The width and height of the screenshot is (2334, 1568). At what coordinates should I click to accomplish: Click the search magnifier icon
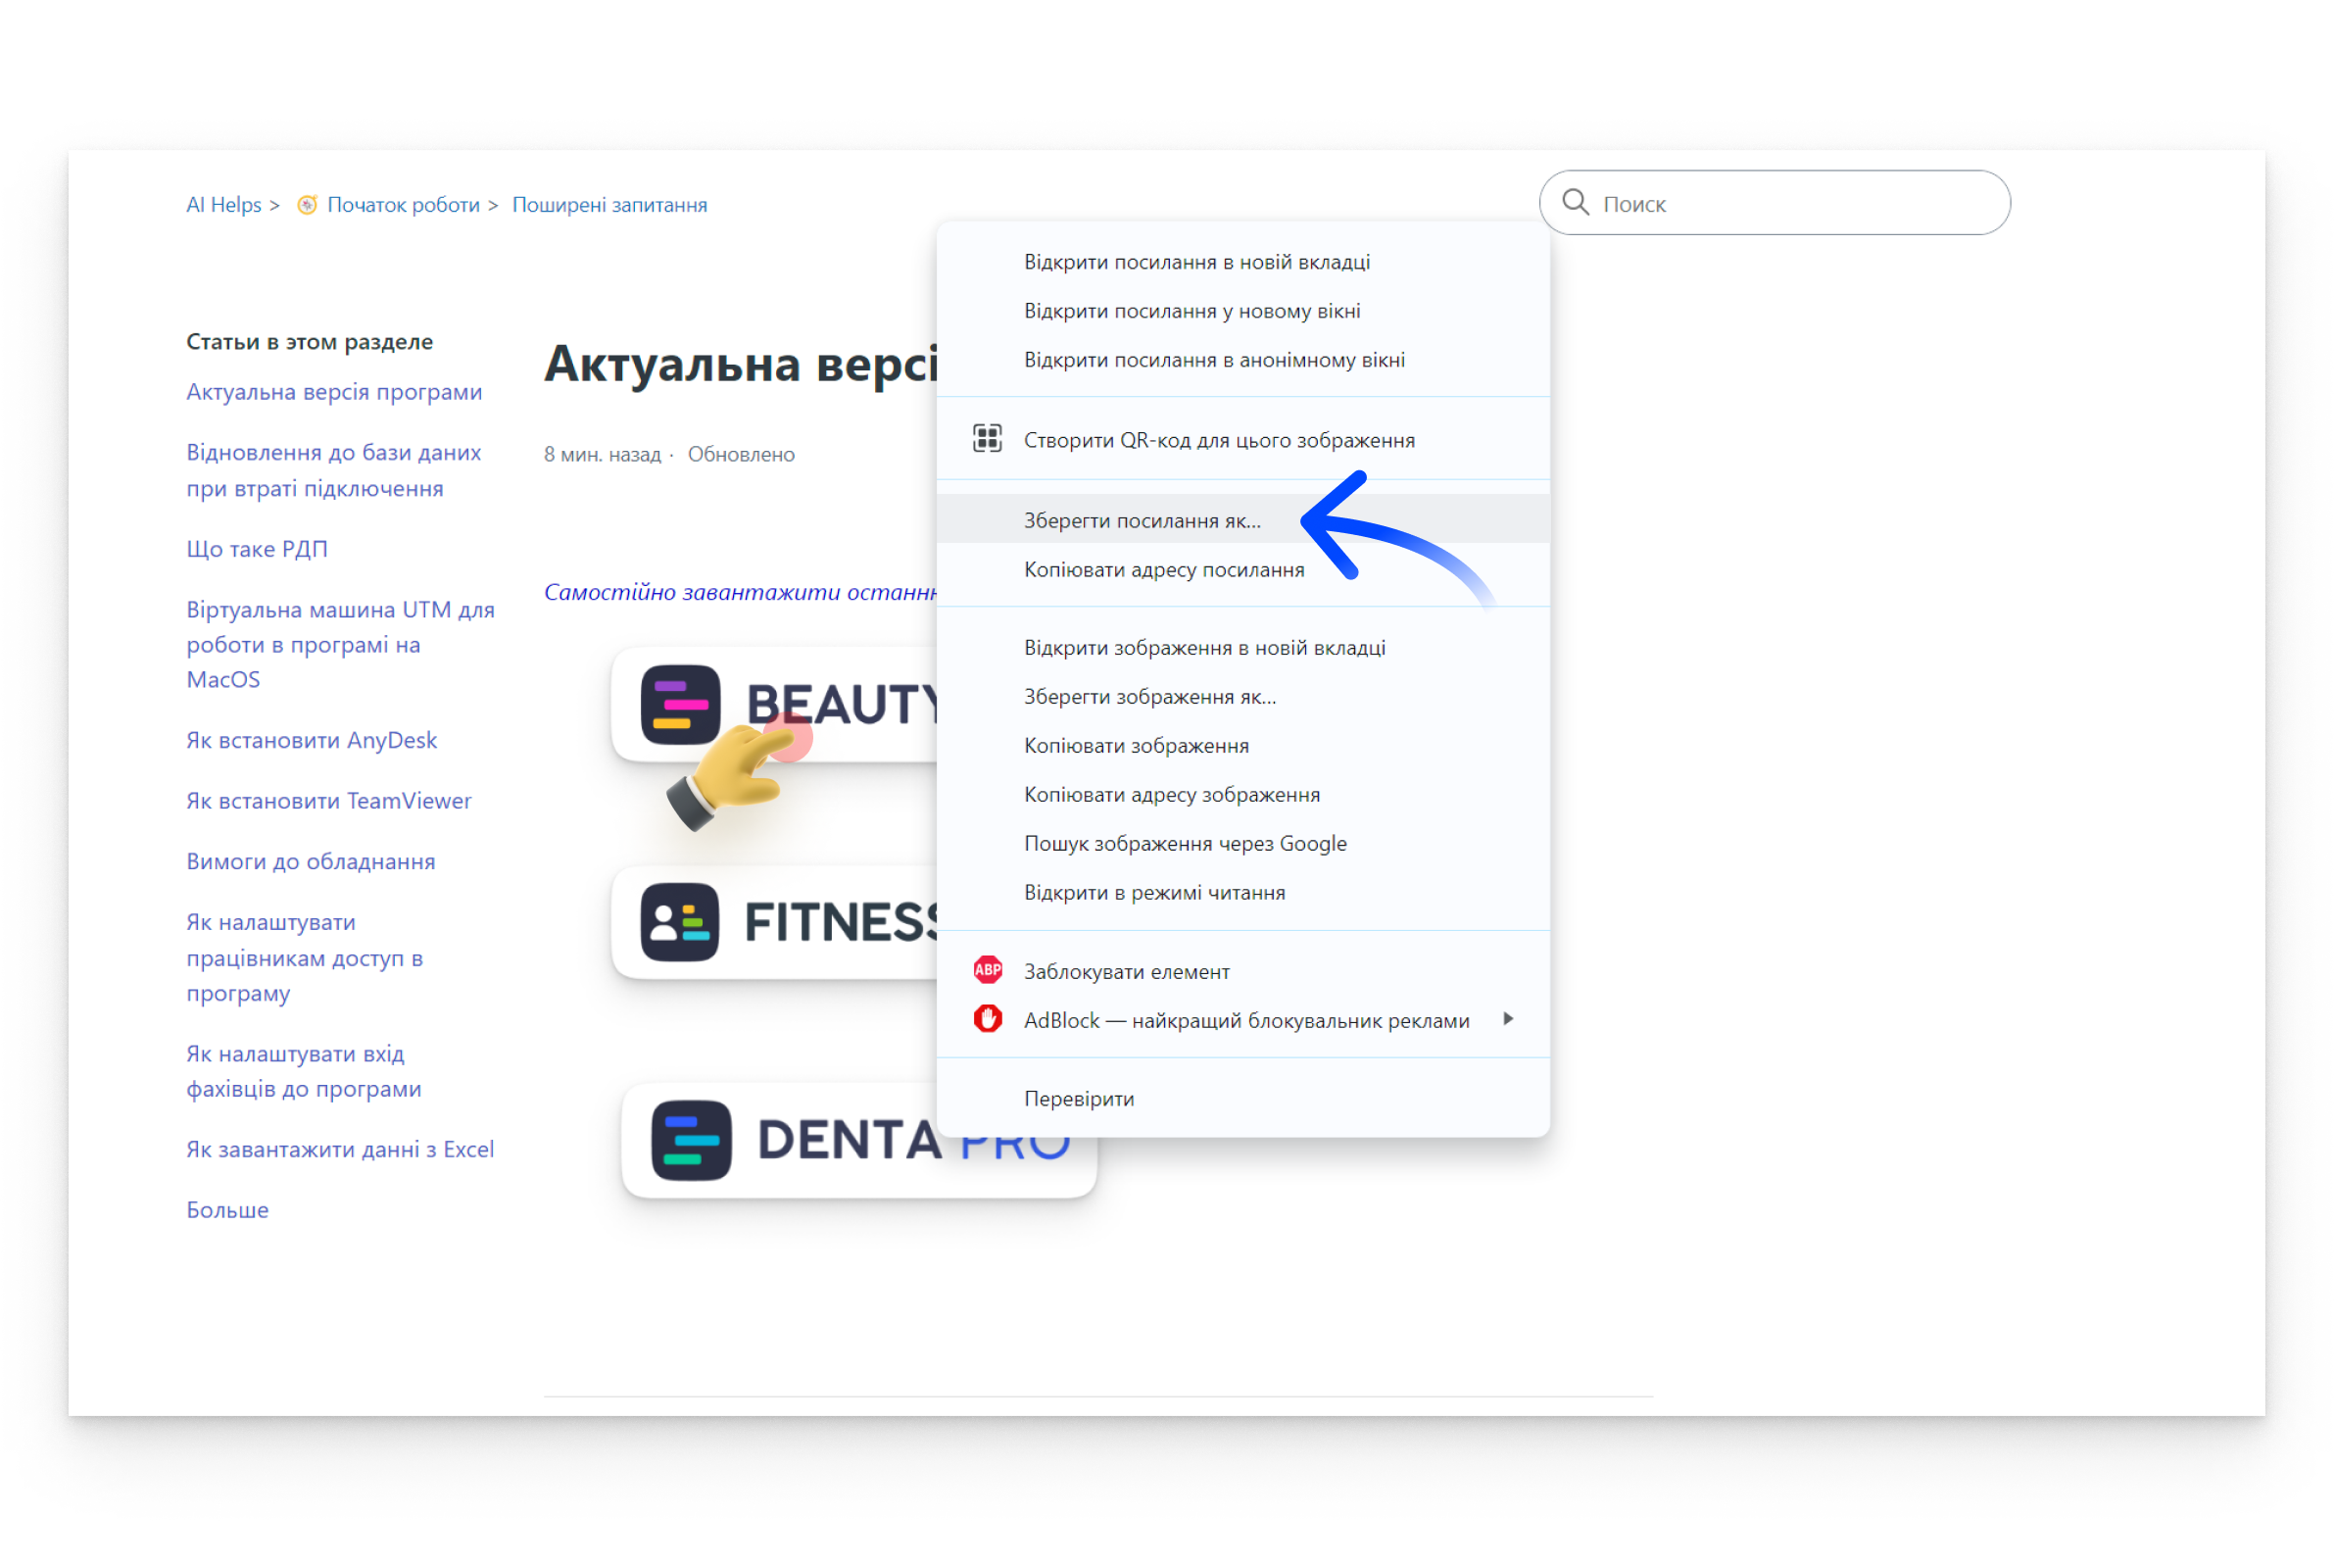coord(1576,202)
